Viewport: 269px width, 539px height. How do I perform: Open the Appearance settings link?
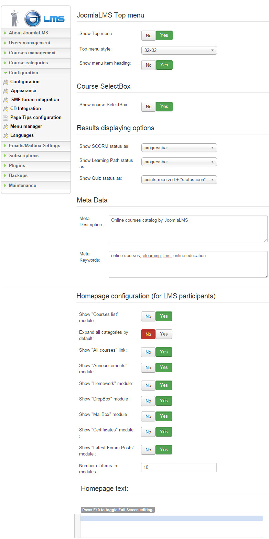pyautogui.click(x=23, y=91)
